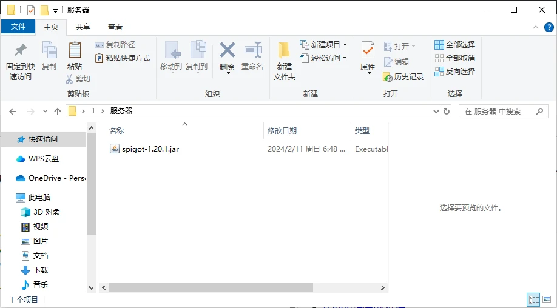Screen dimensions: 557x308
Task: Go up one folder level
Action: 58,112
